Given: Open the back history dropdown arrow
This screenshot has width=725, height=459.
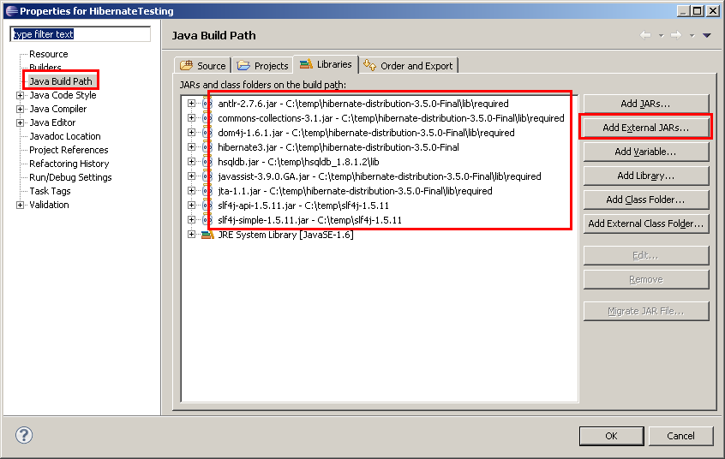Looking at the screenshot, I should point(662,36).
